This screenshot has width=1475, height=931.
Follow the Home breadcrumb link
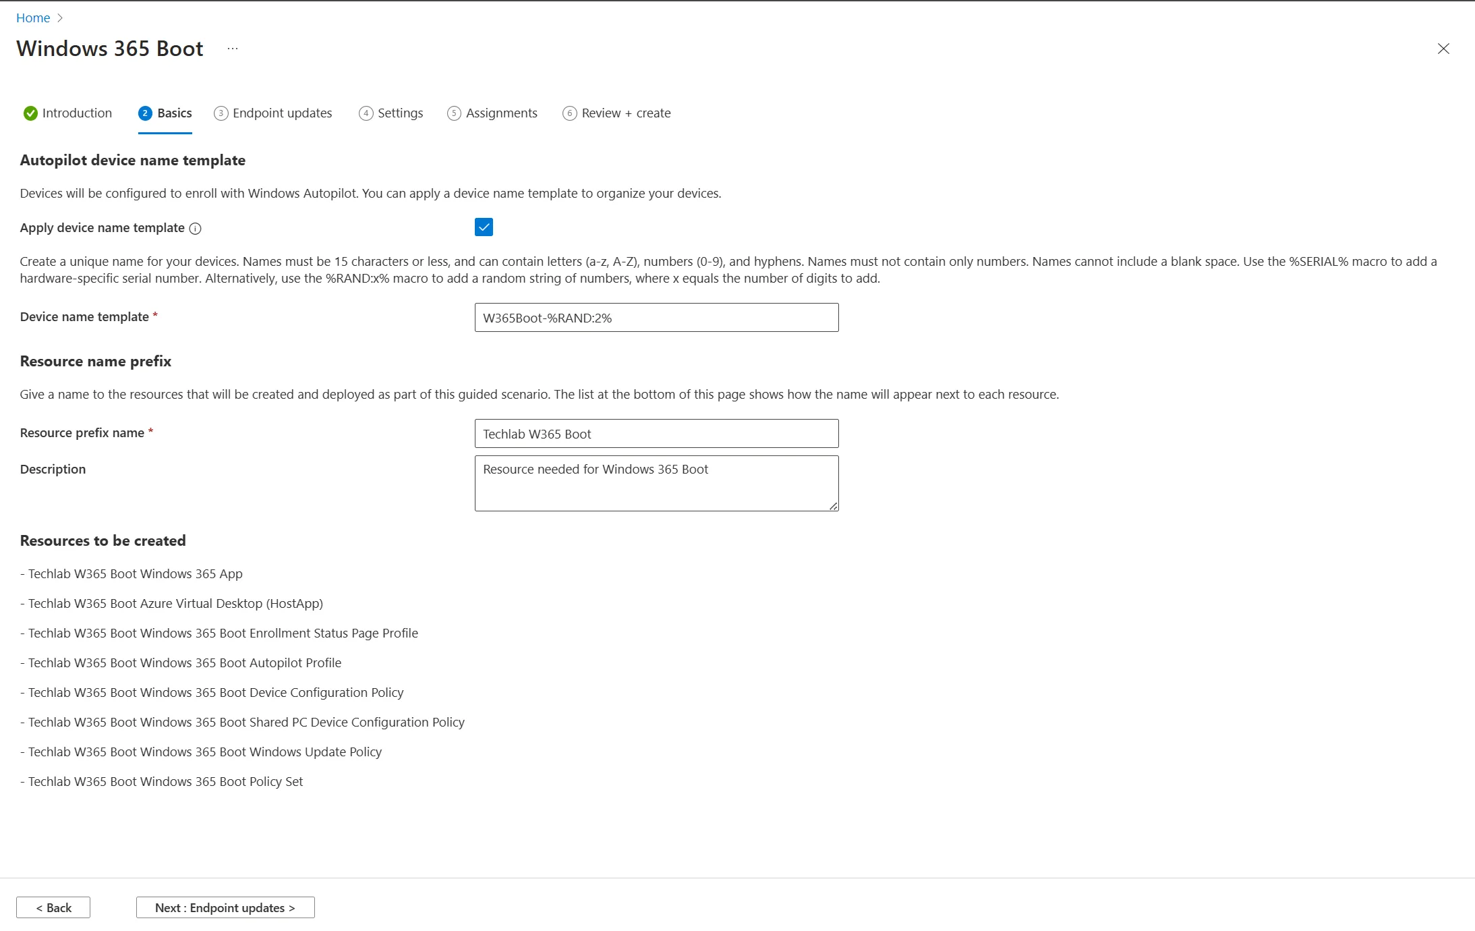tap(33, 18)
